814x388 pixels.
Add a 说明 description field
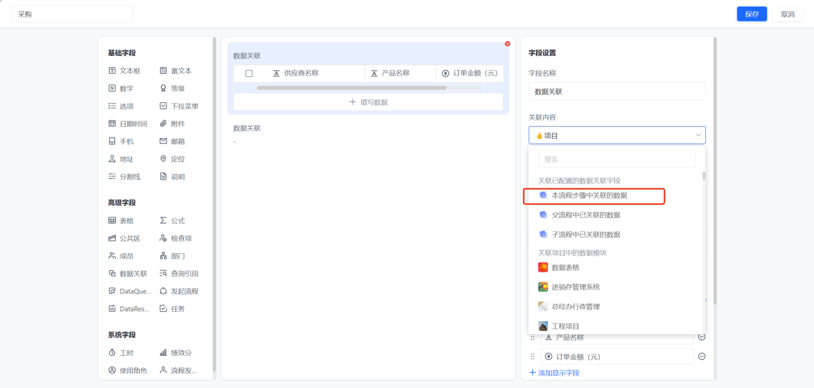tap(173, 177)
